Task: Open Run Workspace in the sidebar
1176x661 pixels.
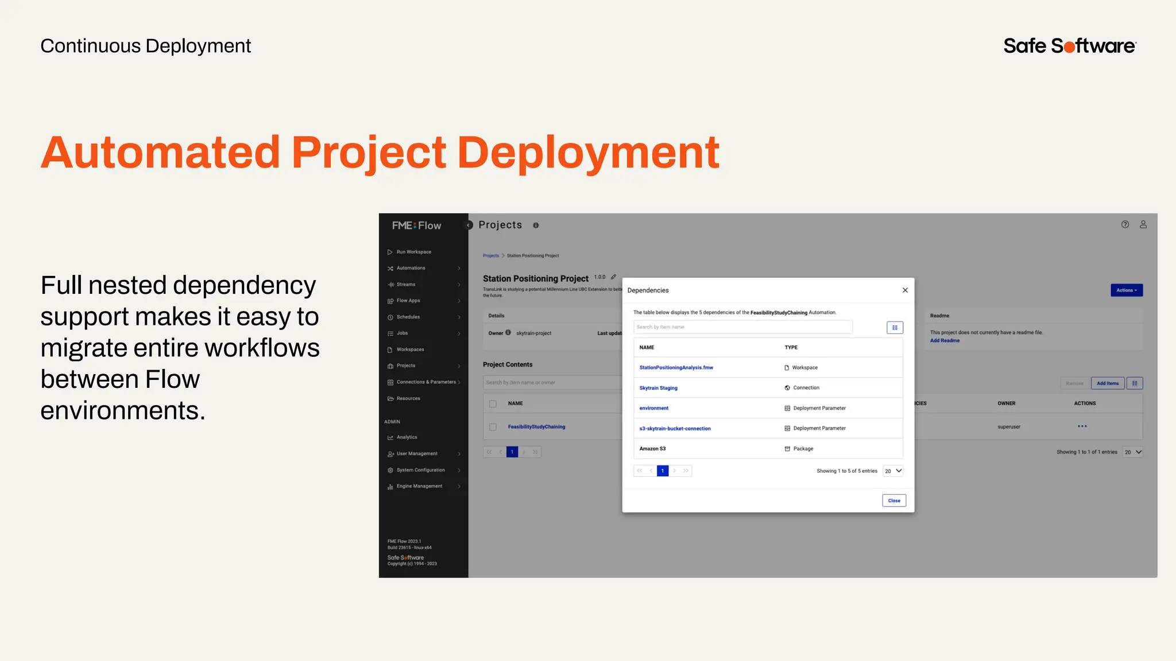Action: coord(413,252)
